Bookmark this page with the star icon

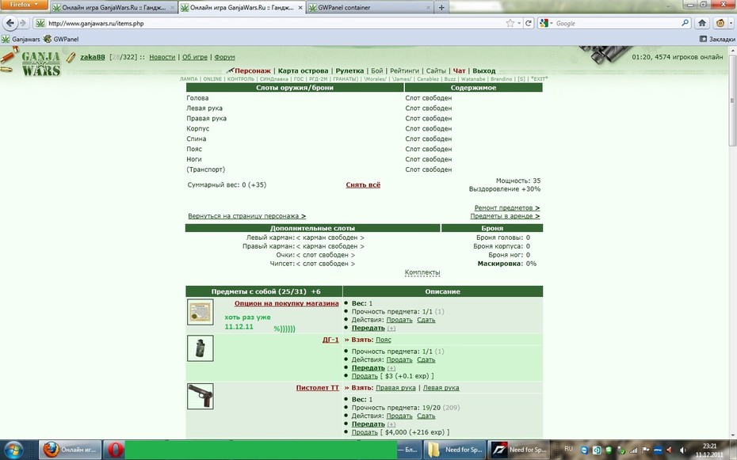[510, 23]
